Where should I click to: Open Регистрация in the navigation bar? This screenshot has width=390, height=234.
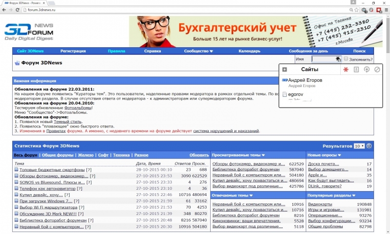click(x=73, y=51)
